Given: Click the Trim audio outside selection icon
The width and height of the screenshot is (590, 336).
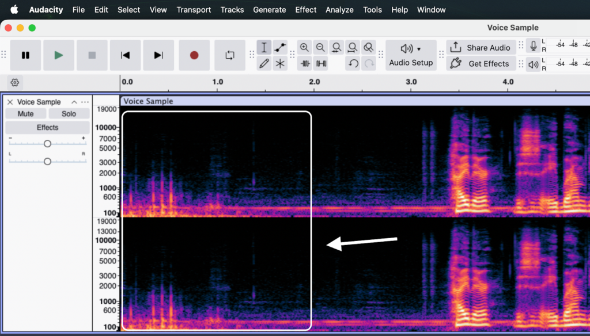Looking at the screenshot, I should [305, 64].
